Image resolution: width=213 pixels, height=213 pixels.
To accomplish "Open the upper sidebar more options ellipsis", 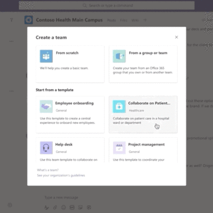I will (11, 42).
